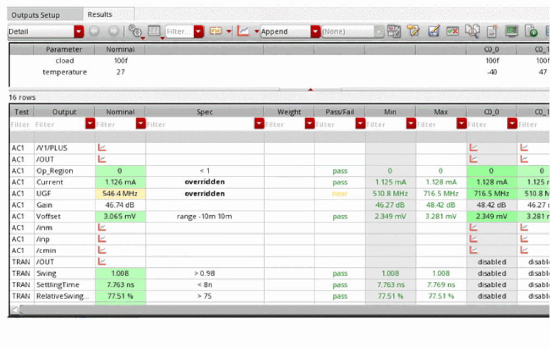Select the 'near' status for UGF
This screenshot has width=550, height=348.
pos(339,194)
